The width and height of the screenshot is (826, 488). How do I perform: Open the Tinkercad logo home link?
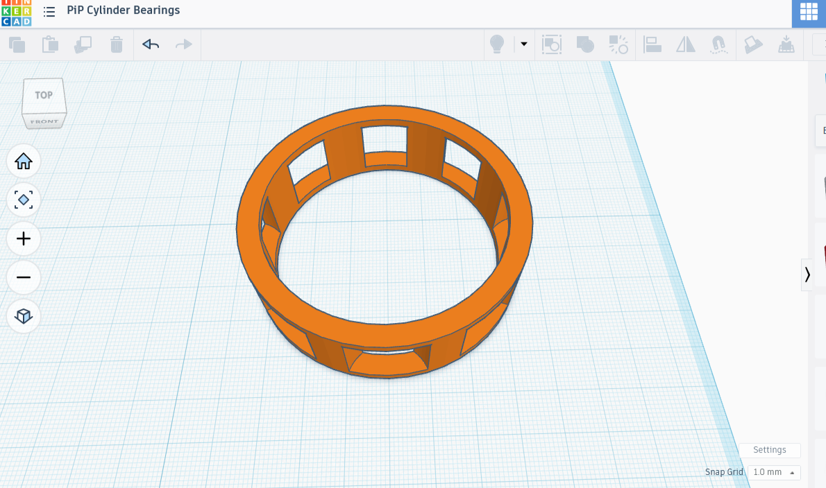tap(17, 12)
